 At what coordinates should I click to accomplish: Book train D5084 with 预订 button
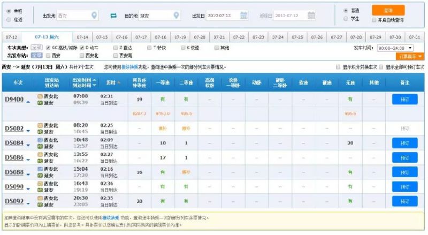point(405,143)
